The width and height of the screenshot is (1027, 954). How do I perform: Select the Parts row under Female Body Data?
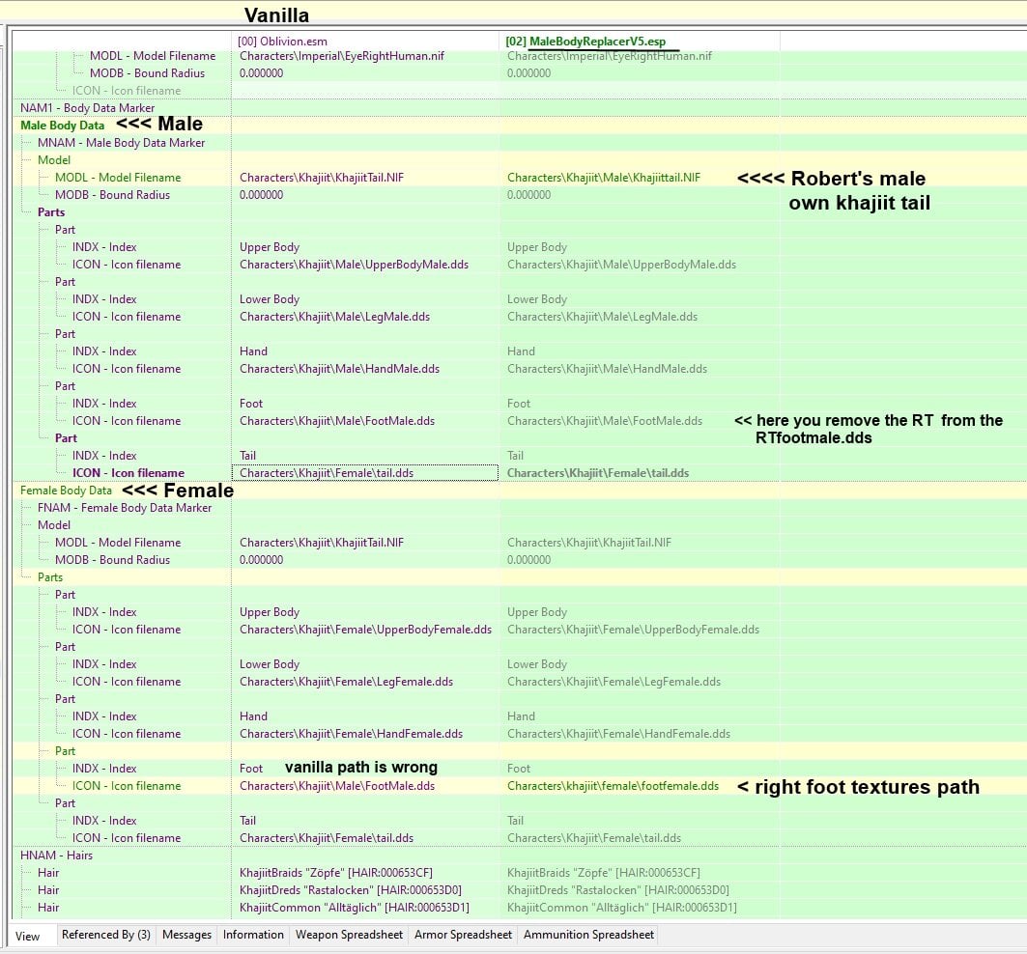coord(50,576)
